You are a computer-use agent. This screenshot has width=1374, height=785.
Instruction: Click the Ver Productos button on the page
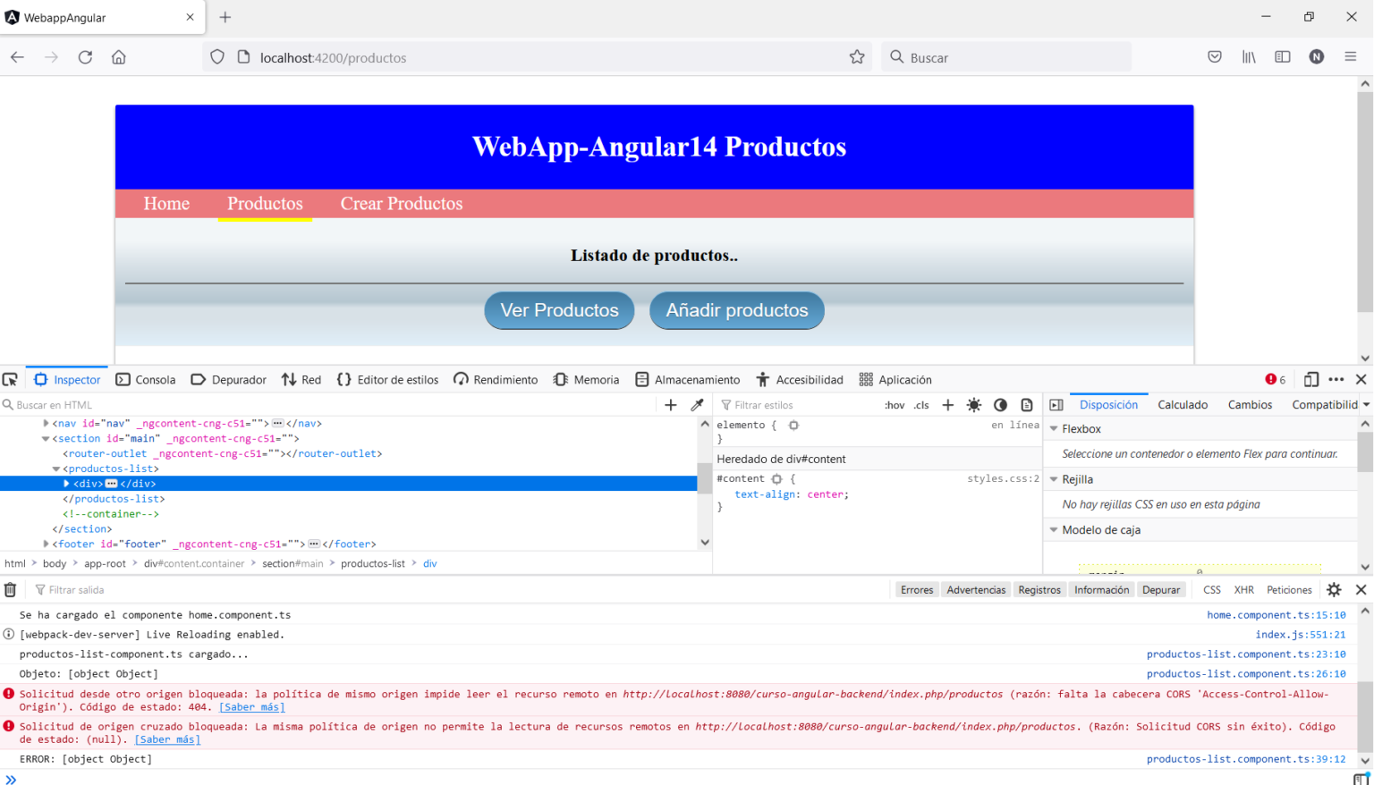point(559,310)
